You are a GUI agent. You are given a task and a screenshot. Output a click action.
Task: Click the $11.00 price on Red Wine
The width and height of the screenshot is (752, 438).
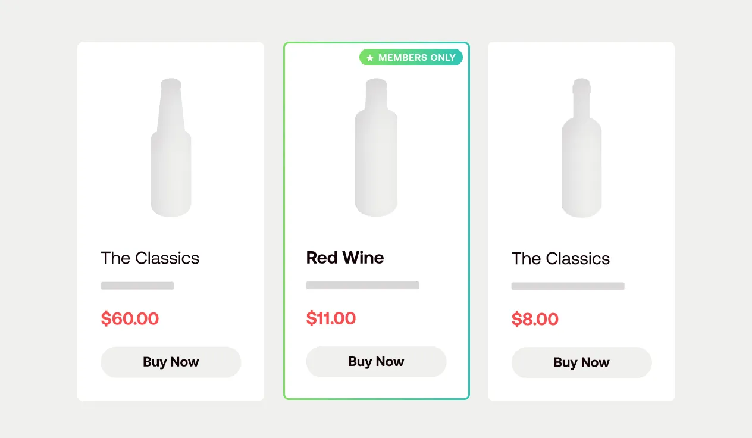click(331, 318)
